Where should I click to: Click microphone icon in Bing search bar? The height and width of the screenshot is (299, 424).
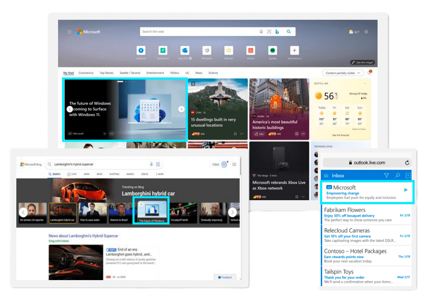click(x=151, y=164)
